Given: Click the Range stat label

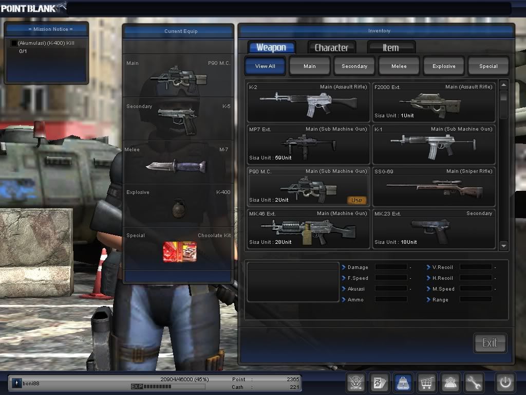Looking at the screenshot, I should click(x=440, y=300).
